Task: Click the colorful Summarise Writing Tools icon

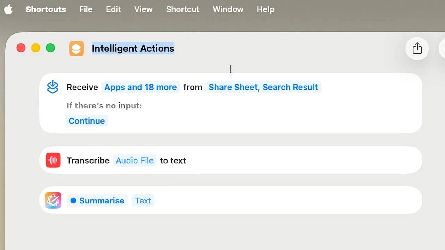Action: [53, 201]
